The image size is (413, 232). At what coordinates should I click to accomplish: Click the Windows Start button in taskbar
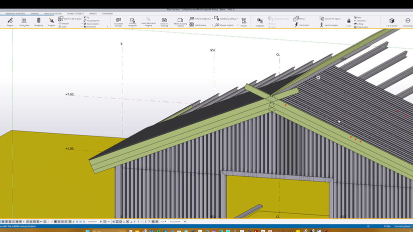click(x=88, y=231)
